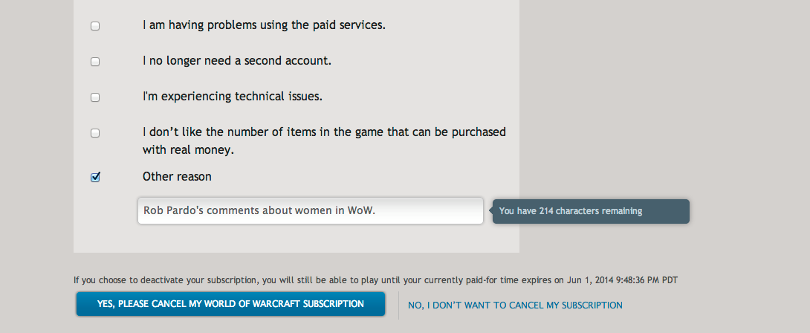Click the 'with real money.' line of the label
The height and width of the screenshot is (333, 810).
188,150
